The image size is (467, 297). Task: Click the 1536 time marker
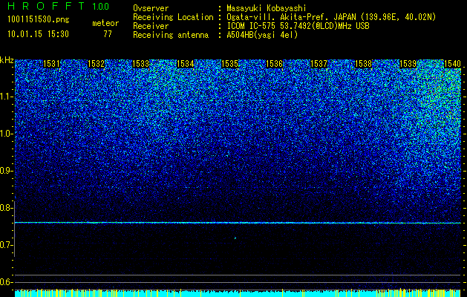(x=274, y=64)
